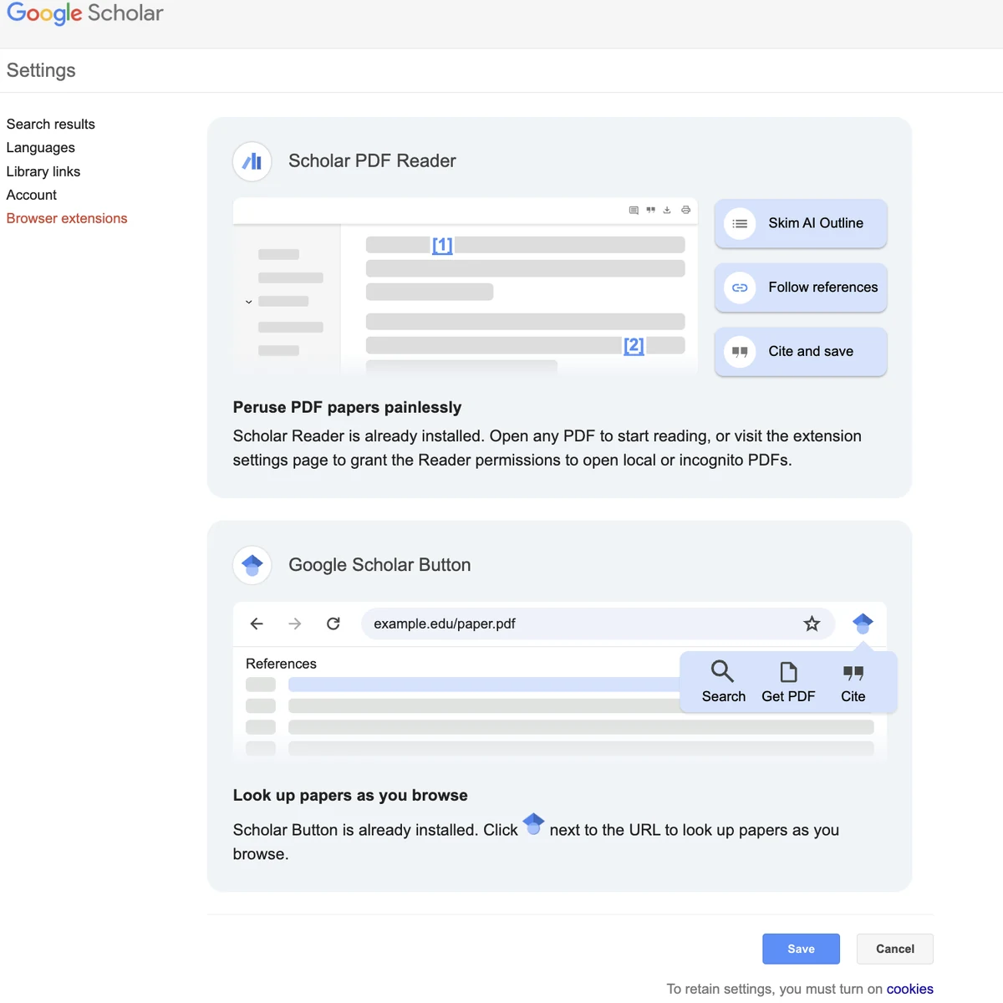This screenshot has height=1003, width=1003.
Task: Click the Skim AI Outline label
Action: click(x=816, y=223)
